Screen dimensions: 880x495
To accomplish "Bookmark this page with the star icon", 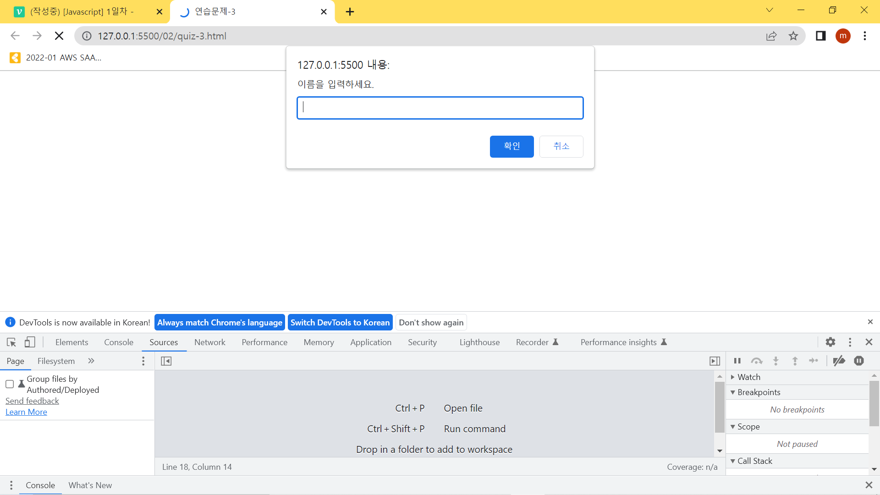I will tap(793, 36).
